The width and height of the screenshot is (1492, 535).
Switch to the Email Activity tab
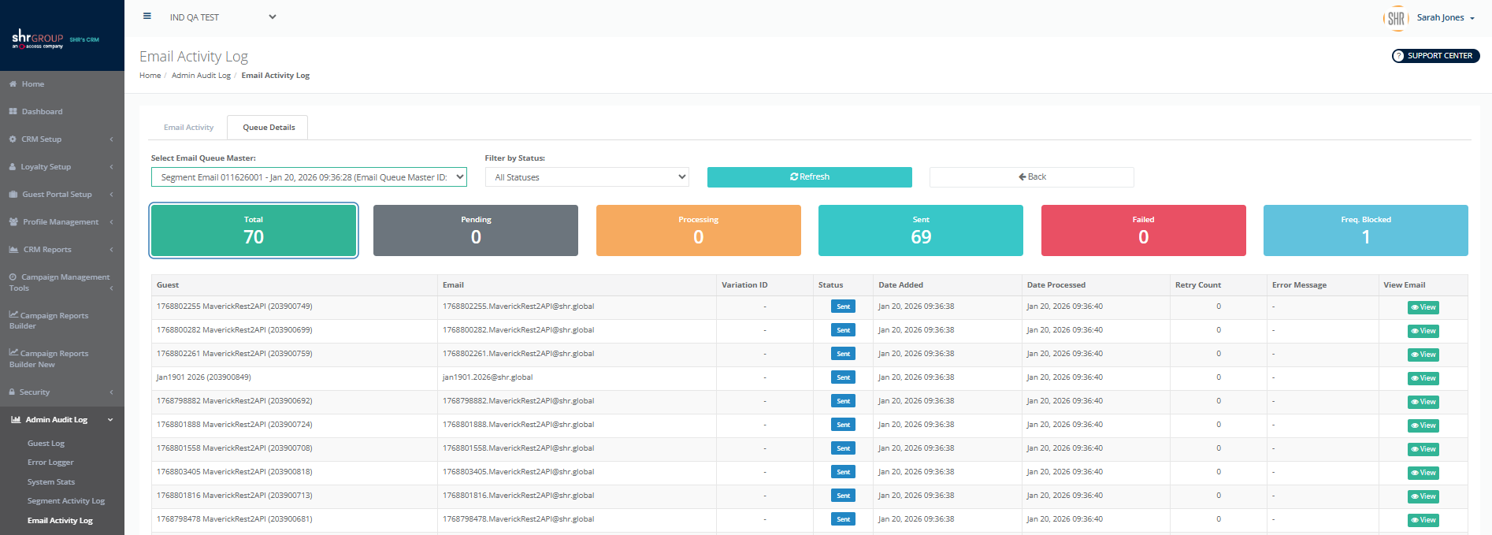click(x=188, y=128)
